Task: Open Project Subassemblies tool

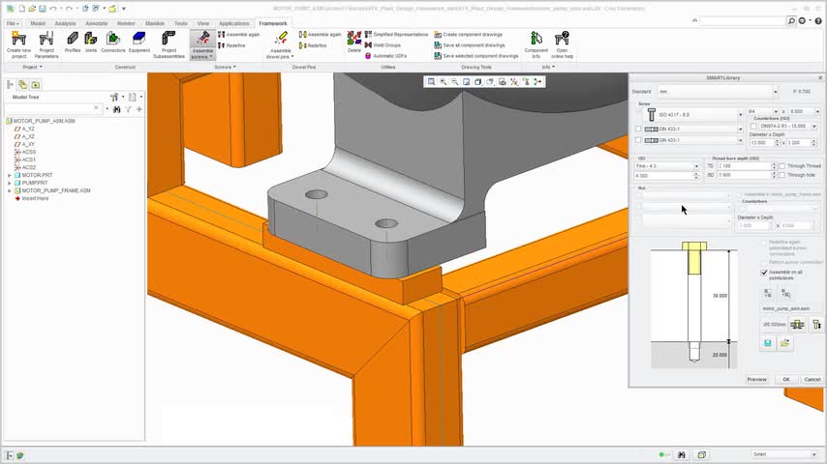Action: point(168,44)
